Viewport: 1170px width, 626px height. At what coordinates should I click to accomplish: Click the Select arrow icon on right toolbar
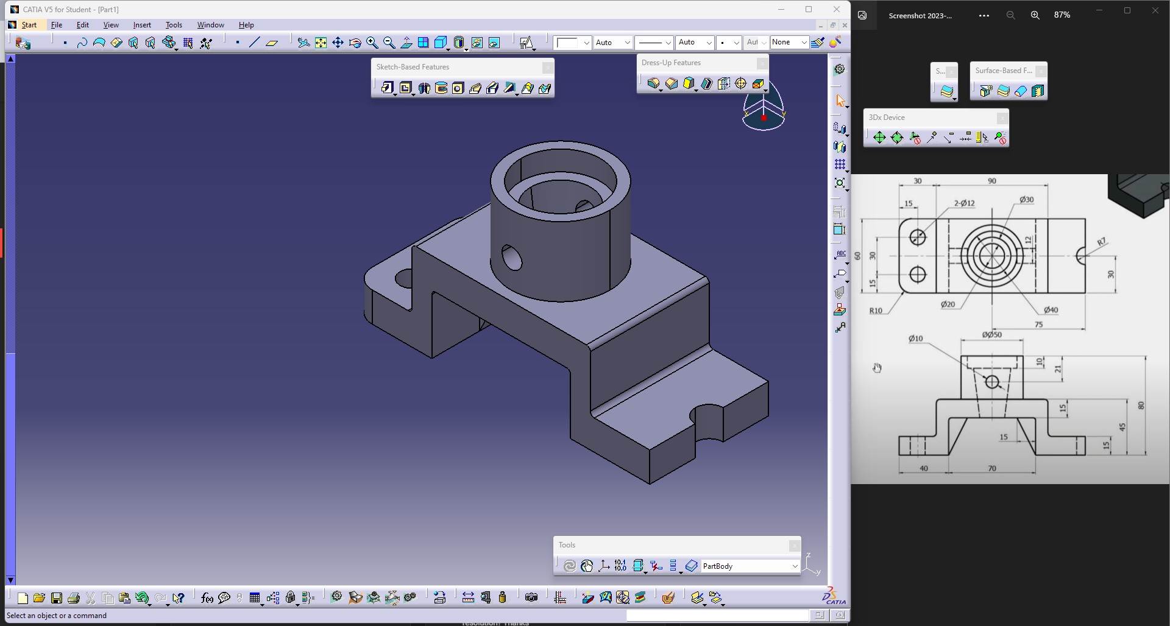click(840, 100)
